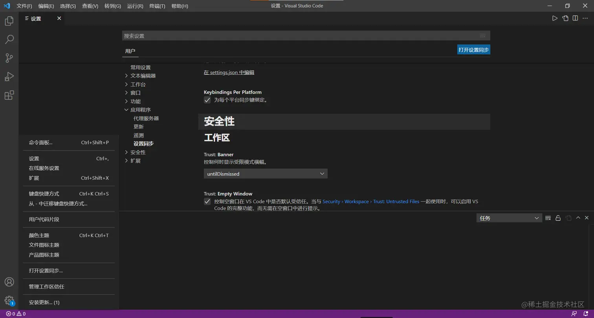This screenshot has width=594, height=318.
Task: Close the 设置 editor tab
Action: coord(59,18)
